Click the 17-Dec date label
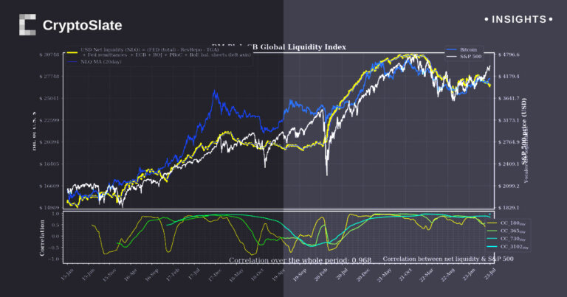Viewport: 567px width, 297px height. [215, 274]
